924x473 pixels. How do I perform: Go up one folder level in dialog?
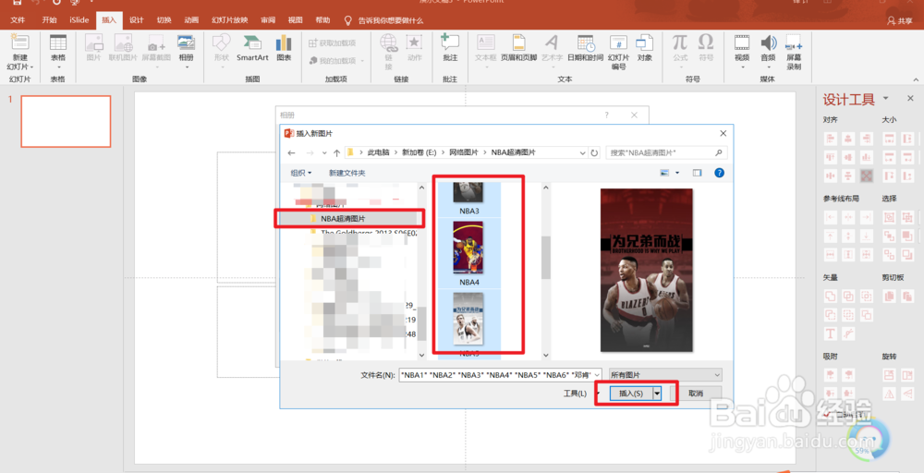click(x=336, y=152)
